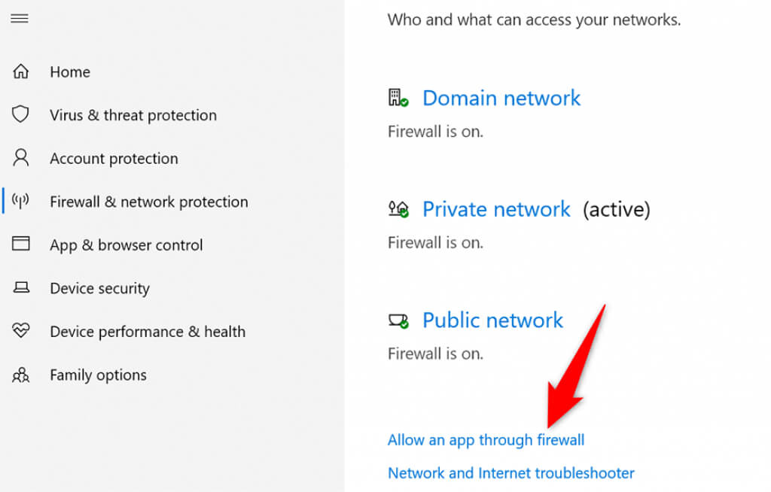Click the Public network icon
This screenshot has width=771, height=492.
tap(398, 320)
